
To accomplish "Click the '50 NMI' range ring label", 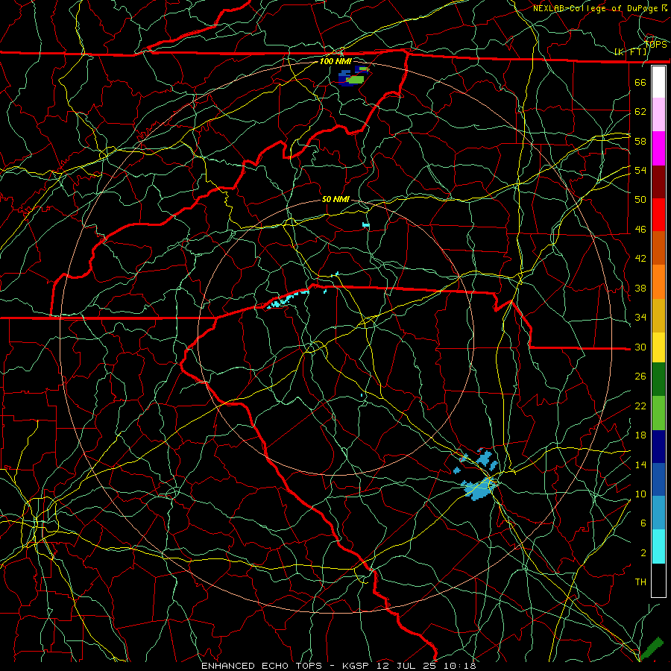I will click(x=335, y=199).
